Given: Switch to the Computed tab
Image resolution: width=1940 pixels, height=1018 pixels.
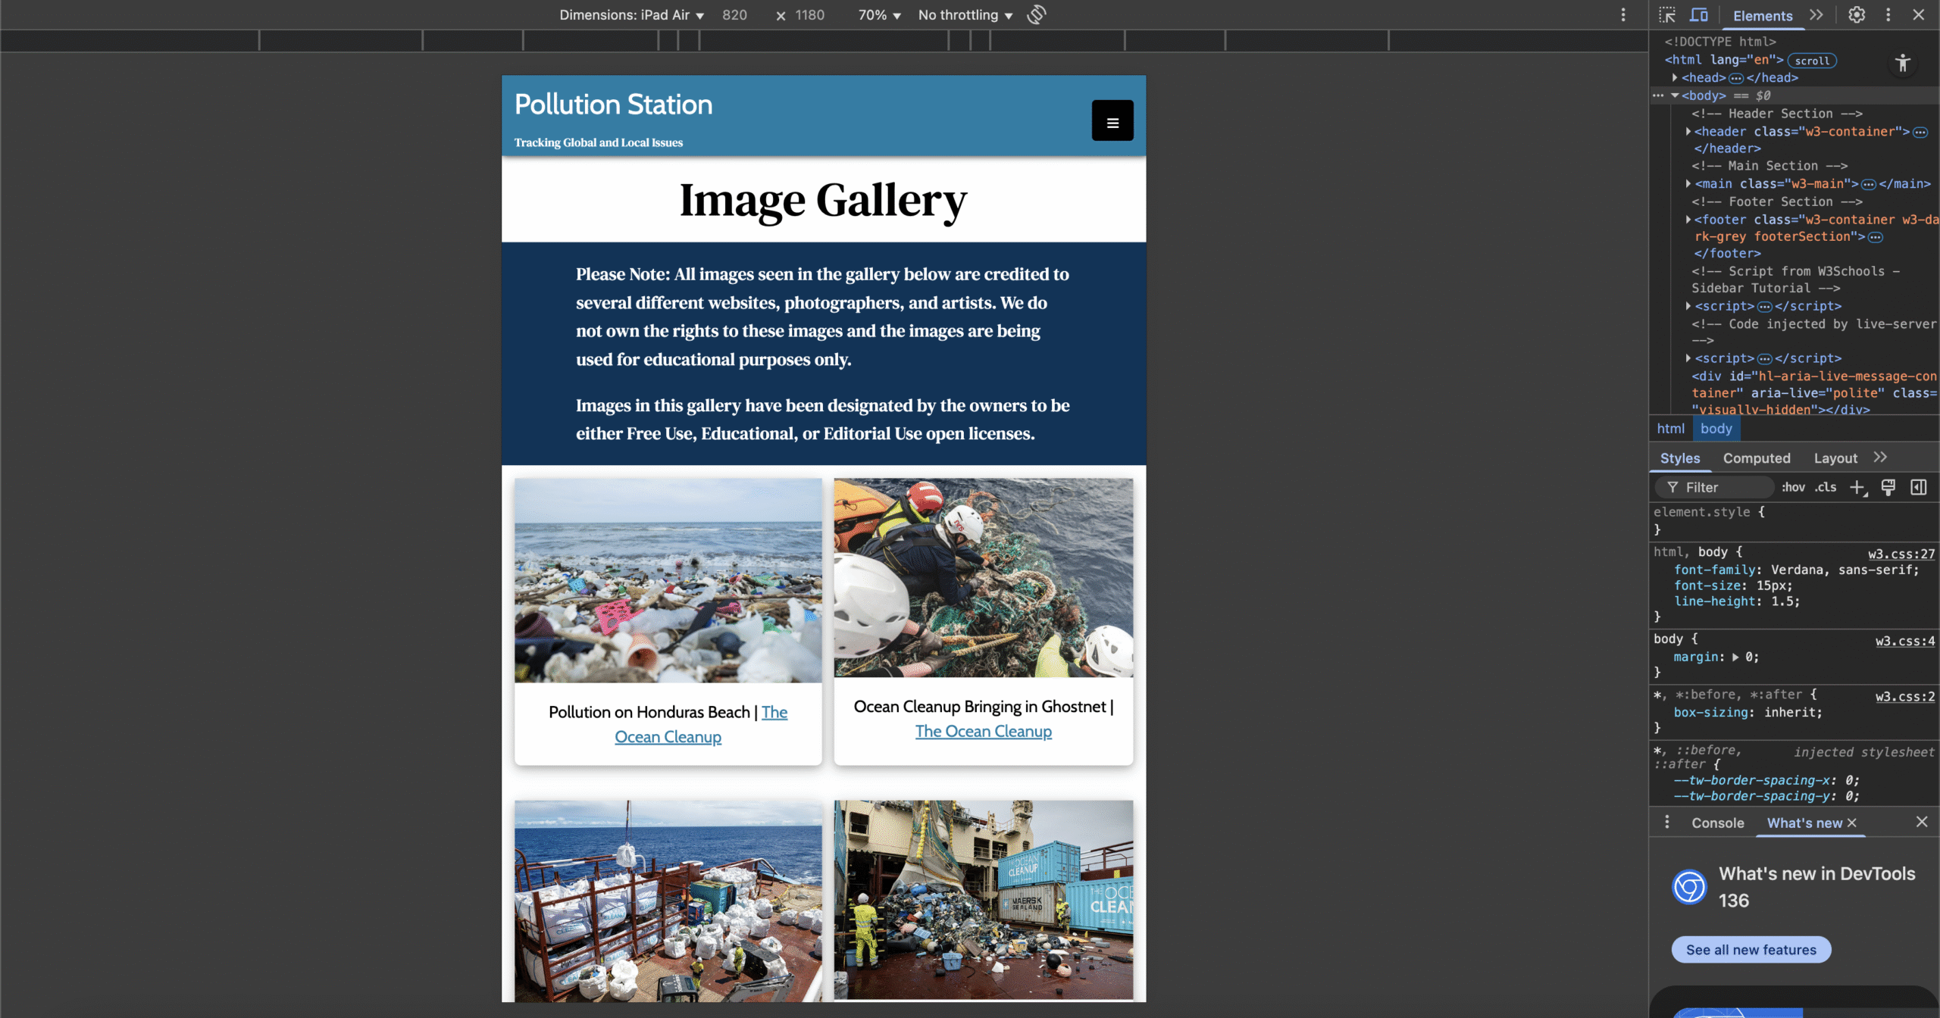Looking at the screenshot, I should pyautogui.click(x=1756, y=458).
